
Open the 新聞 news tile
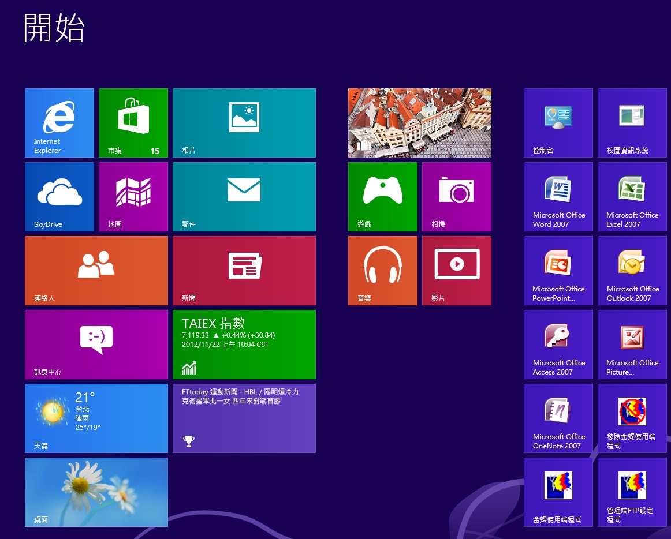click(x=244, y=271)
